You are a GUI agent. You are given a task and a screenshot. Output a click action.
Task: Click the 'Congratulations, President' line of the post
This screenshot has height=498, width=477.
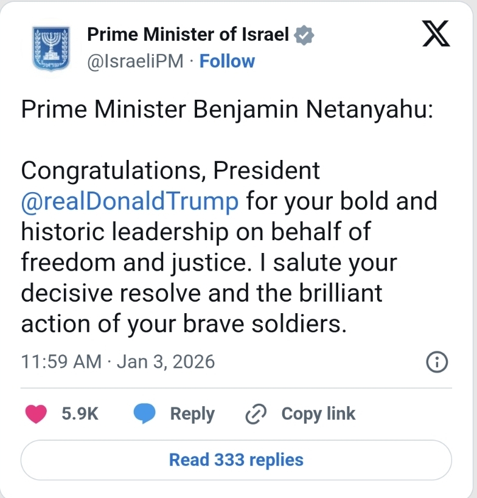(170, 171)
